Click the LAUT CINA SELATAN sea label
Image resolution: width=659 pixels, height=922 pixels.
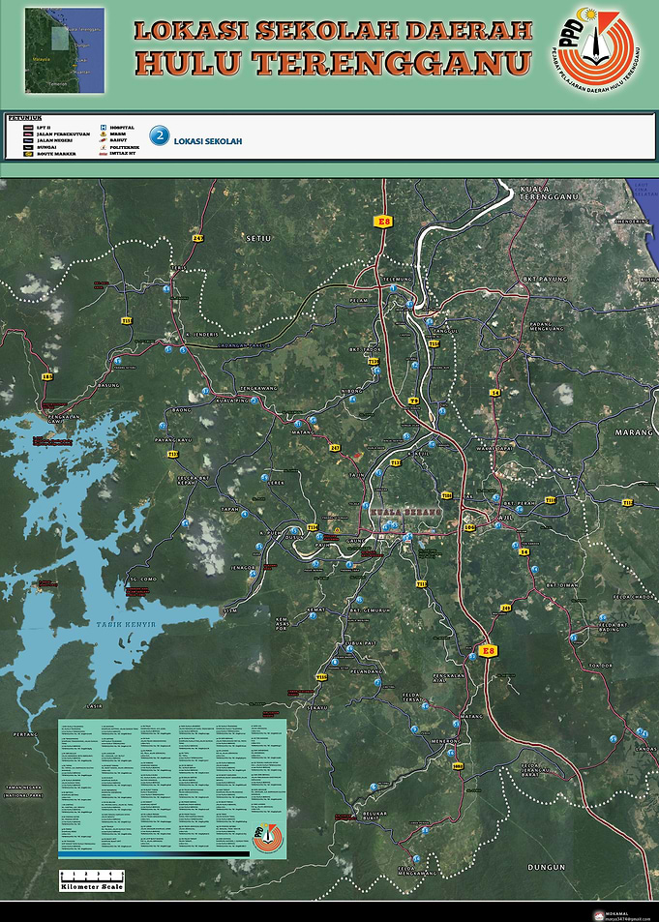(x=644, y=189)
